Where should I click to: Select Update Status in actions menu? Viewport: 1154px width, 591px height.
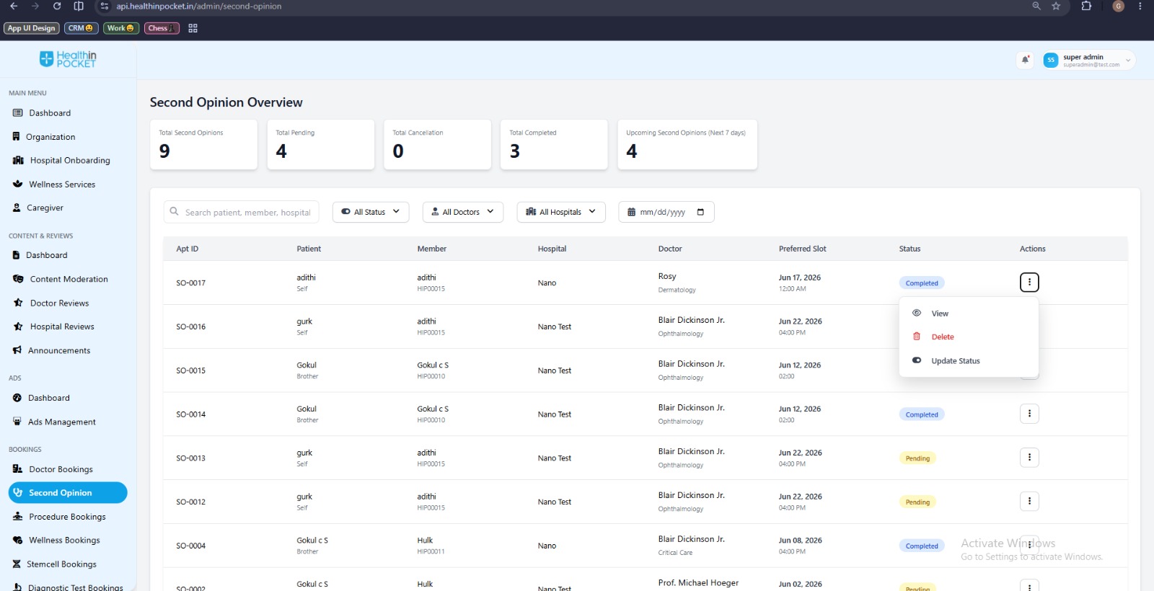(969, 360)
